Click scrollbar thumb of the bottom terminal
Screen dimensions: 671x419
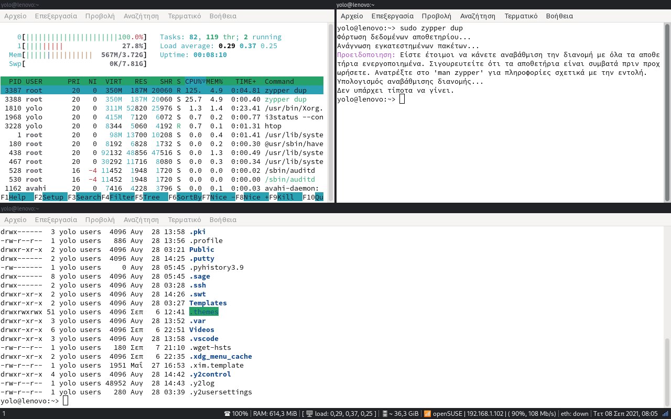tap(667, 372)
